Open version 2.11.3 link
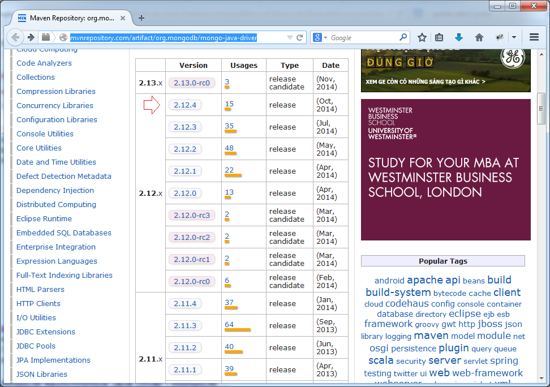The height and width of the screenshot is (387, 550). click(185, 325)
